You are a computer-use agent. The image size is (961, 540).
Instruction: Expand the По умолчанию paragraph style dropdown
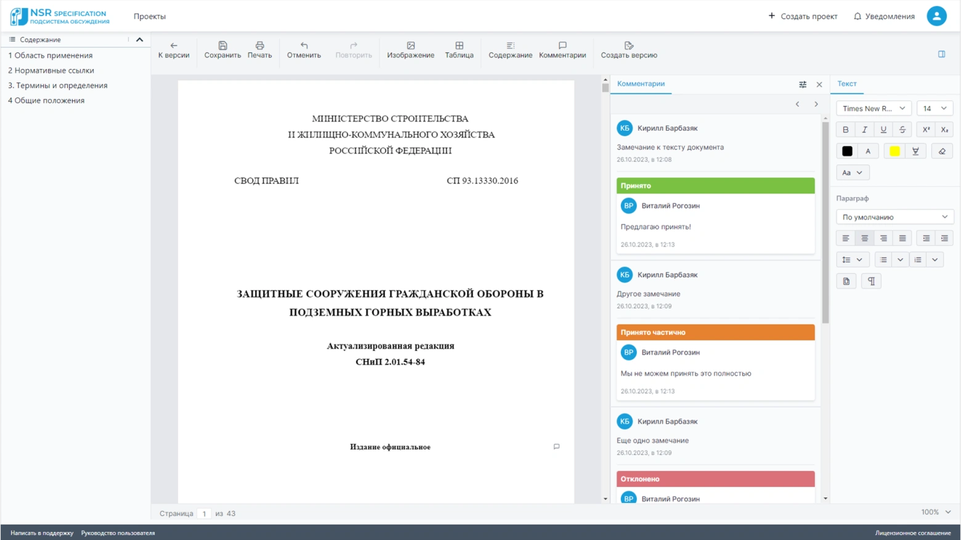point(894,217)
